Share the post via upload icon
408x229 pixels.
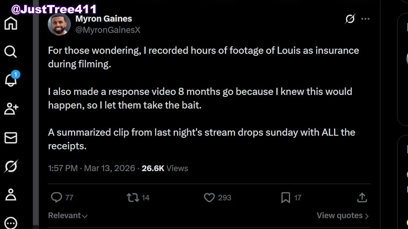point(362,198)
